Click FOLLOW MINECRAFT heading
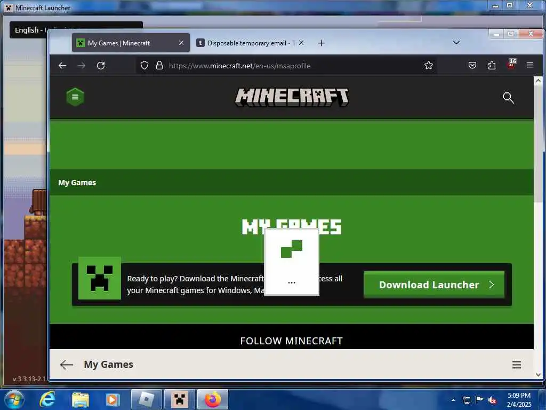Image resolution: width=546 pixels, height=410 pixels. [x=292, y=341]
